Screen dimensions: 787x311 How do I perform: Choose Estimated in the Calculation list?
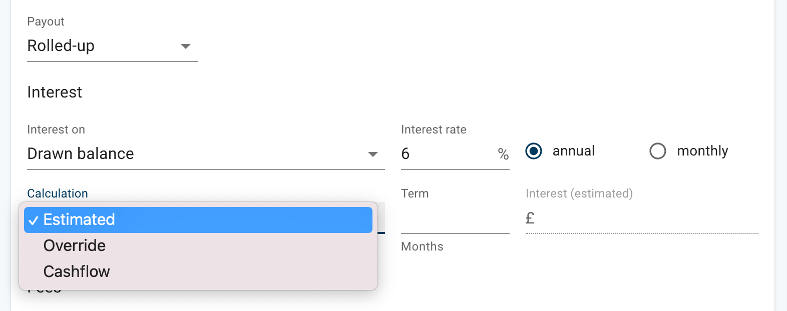(79, 219)
